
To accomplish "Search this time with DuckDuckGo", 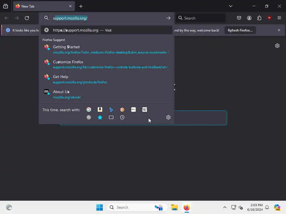I will click(122, 110).
